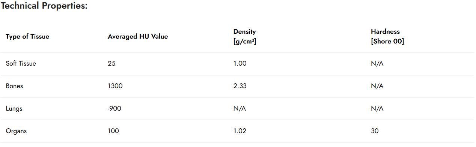Click the Soft Tissue HU value 25
The width and height of the screenshot is (476, 147).
click(x=111, y=63)
